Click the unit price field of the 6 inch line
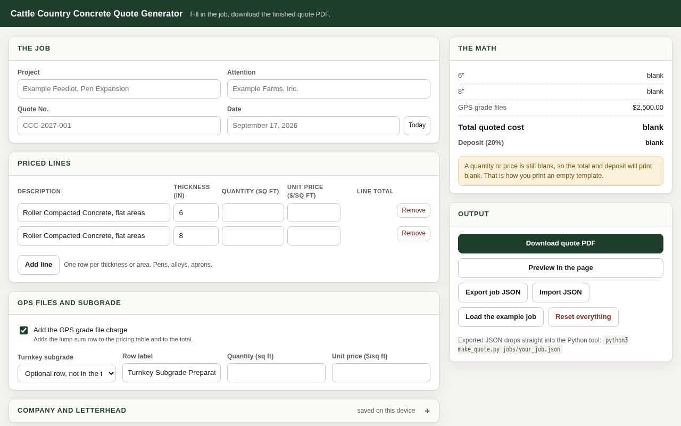 point(314,212)
